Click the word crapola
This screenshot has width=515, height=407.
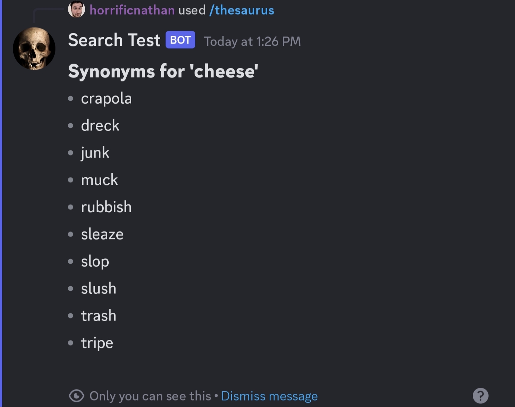[x=106, y=99]
